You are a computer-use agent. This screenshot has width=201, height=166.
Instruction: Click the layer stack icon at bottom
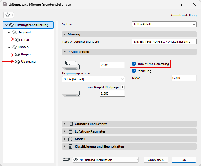click(x=66, y=160)
